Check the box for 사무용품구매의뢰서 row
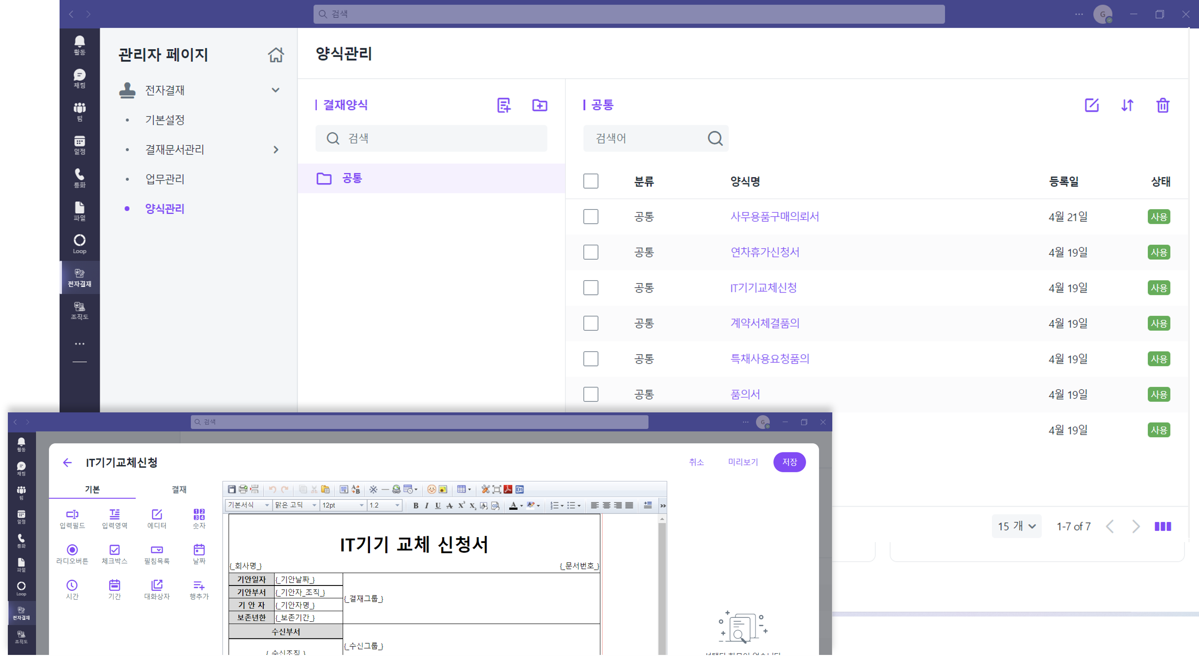The width and height of the screenshot is (1199, 657). pyautogui.click(x=591, y=217)
